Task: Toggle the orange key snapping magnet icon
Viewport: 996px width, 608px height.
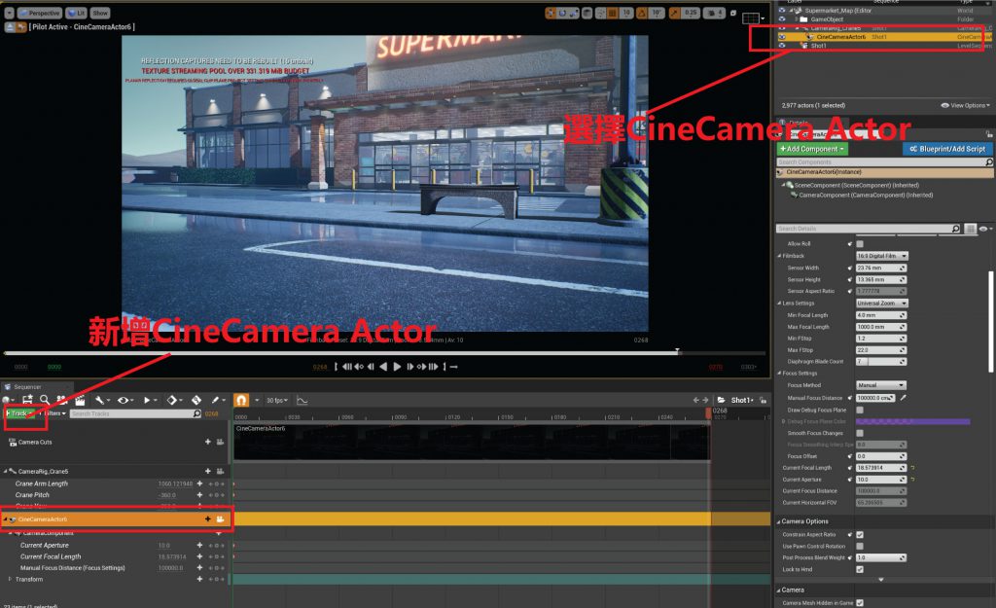Action: pyautogui.click(x=241, y=400)
